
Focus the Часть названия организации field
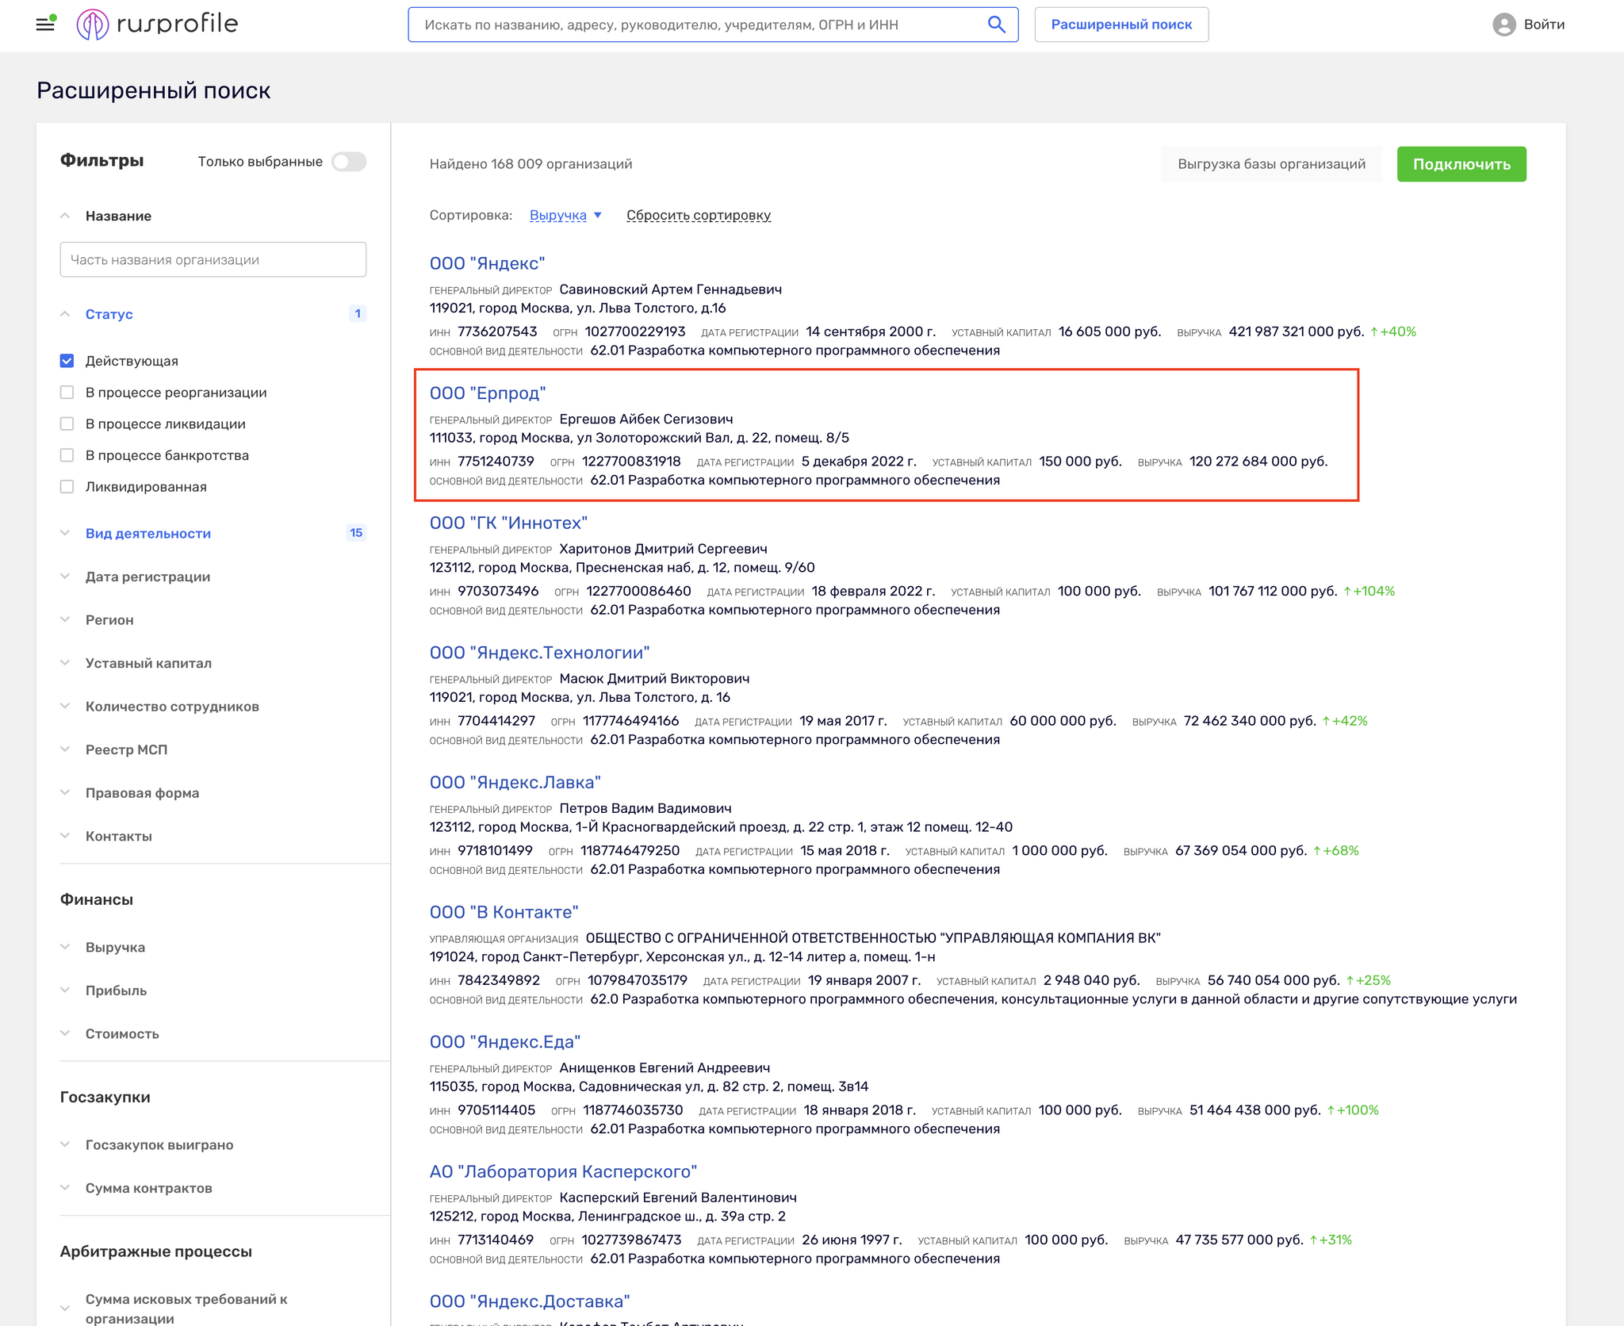[213, 260]
